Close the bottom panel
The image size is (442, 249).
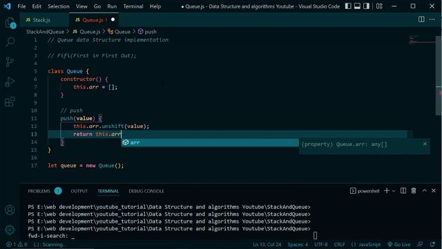point(434,191)
